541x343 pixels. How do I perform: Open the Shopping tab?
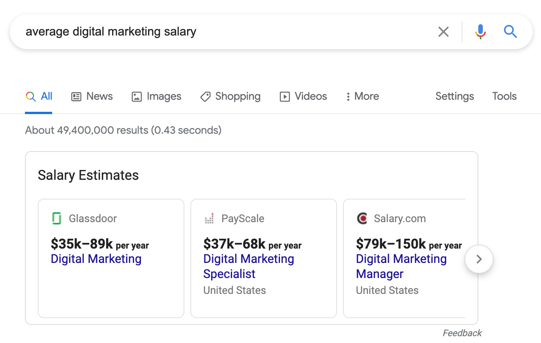[230, 96]
